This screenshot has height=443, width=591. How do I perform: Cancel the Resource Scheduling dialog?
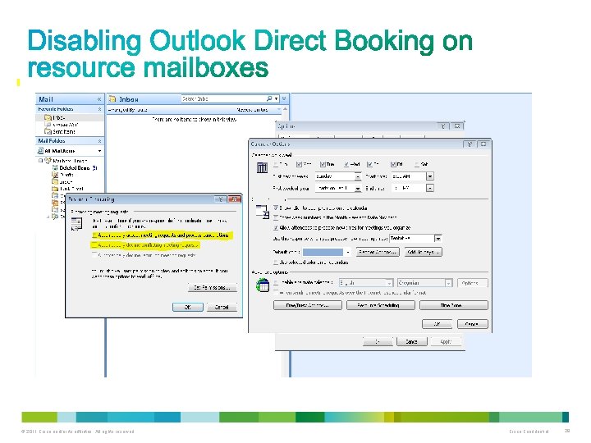click(x=222, y=307)
